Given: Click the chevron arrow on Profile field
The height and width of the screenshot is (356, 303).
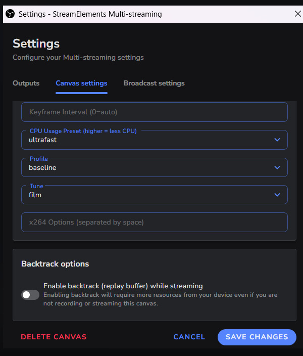Looking at the screenshot, I should click(277, 167).
